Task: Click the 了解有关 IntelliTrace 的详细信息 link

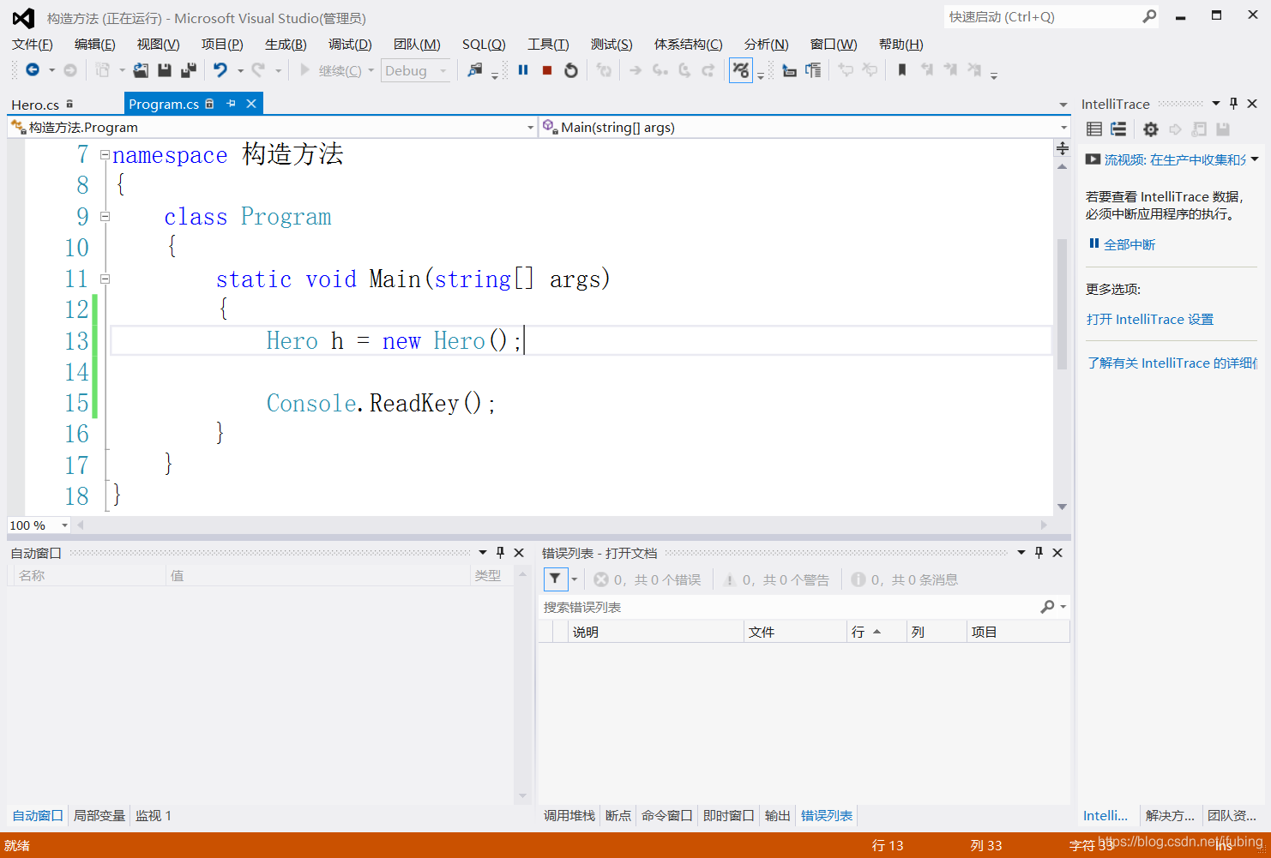Action: [1172, 363]
